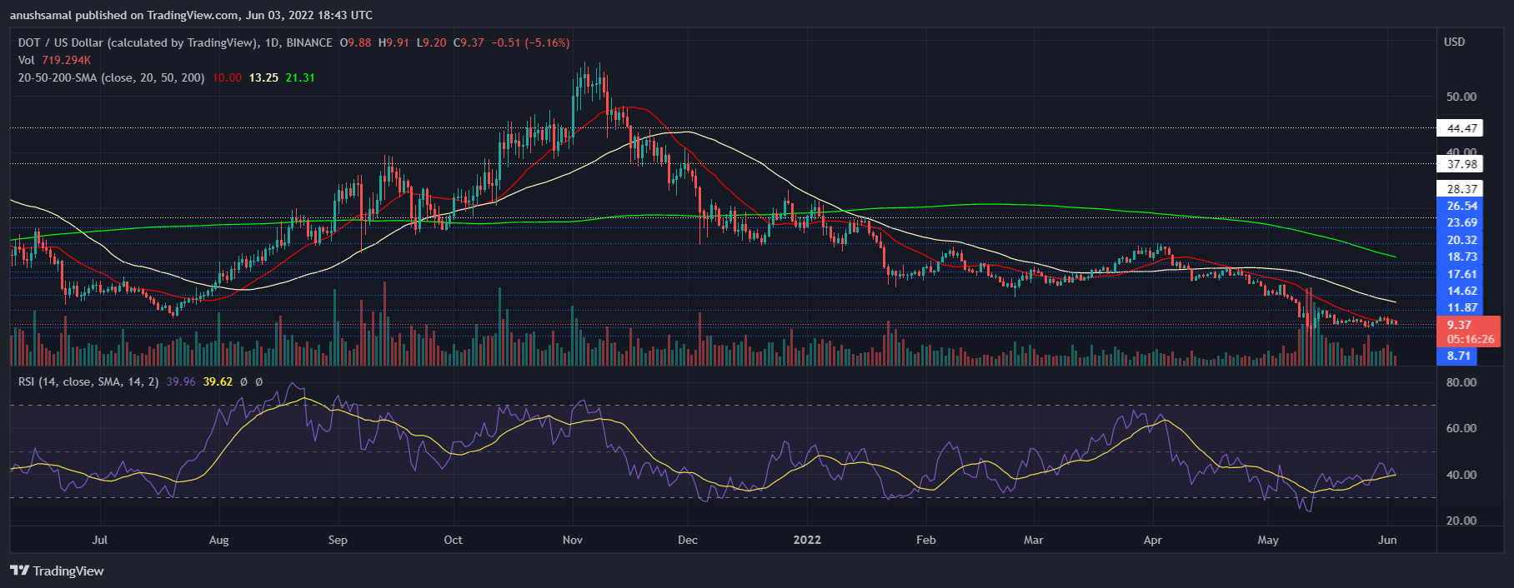Click the yellow RSI SMA value 39.62
This screenshot has width=1514, height=588.
pos(218,381)
